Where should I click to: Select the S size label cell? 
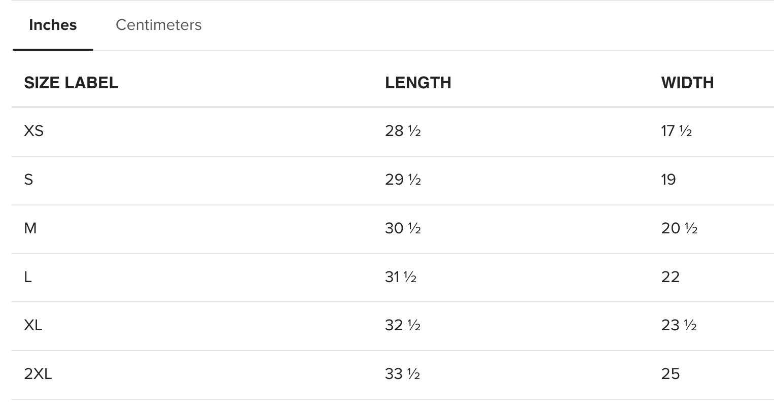pyautogui.click(x=28, y=180)
